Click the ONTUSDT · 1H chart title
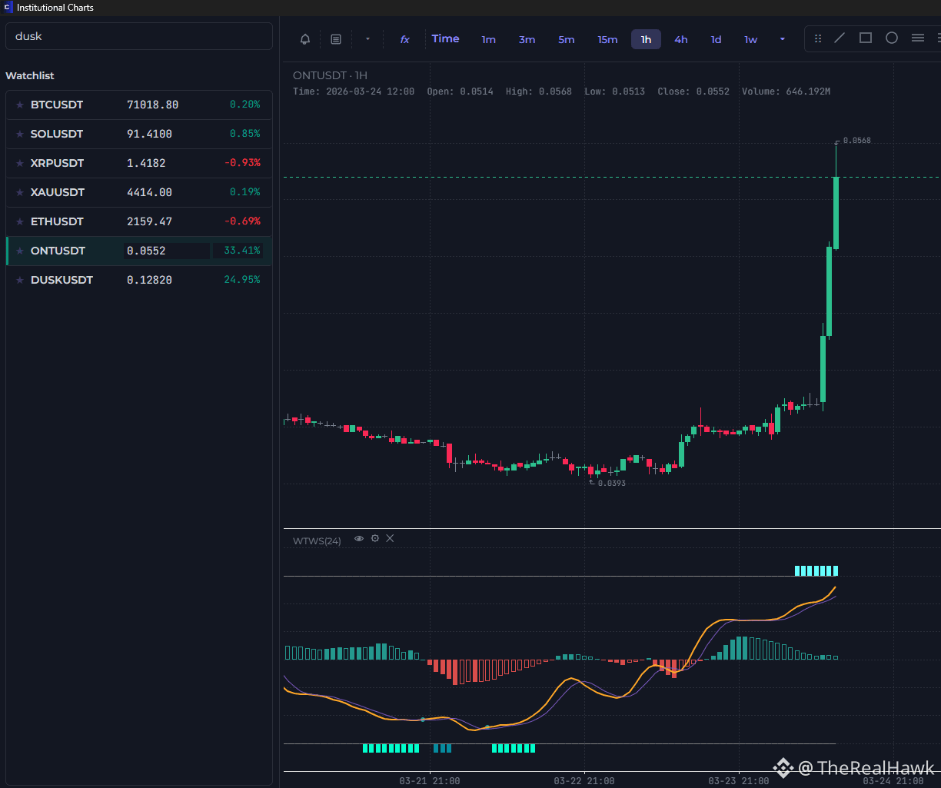Screen dimensions: 941x788 [x=331, y=75]
